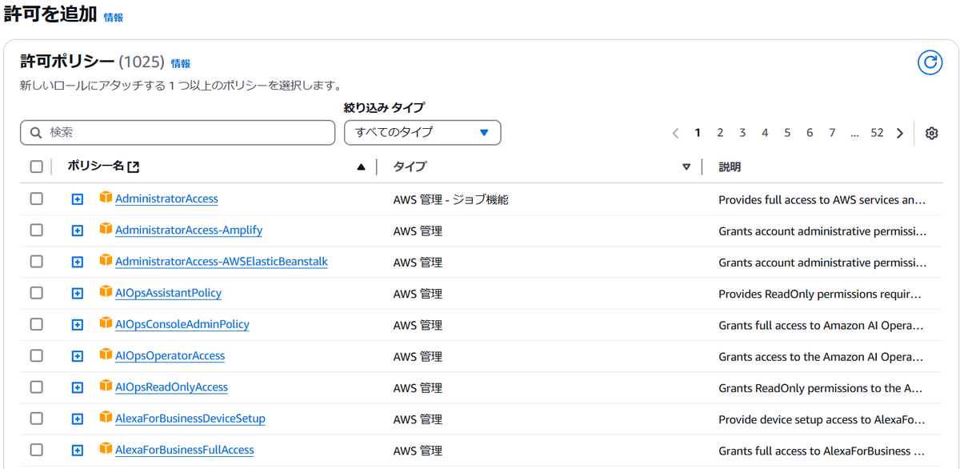Expand AdministratorAccess-AWSElasticBeanstalk policy details
The height and width of the screenshot is (469, 960).
[x=78, y=263]
